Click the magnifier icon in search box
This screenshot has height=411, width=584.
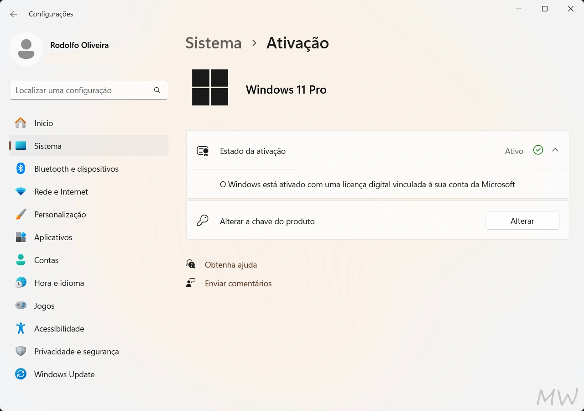157,90
